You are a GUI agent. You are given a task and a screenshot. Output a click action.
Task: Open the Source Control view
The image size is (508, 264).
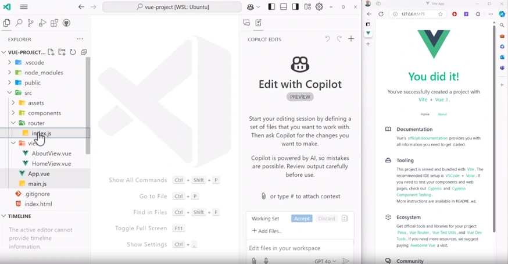pyautogui.click(x=30, y=23)
